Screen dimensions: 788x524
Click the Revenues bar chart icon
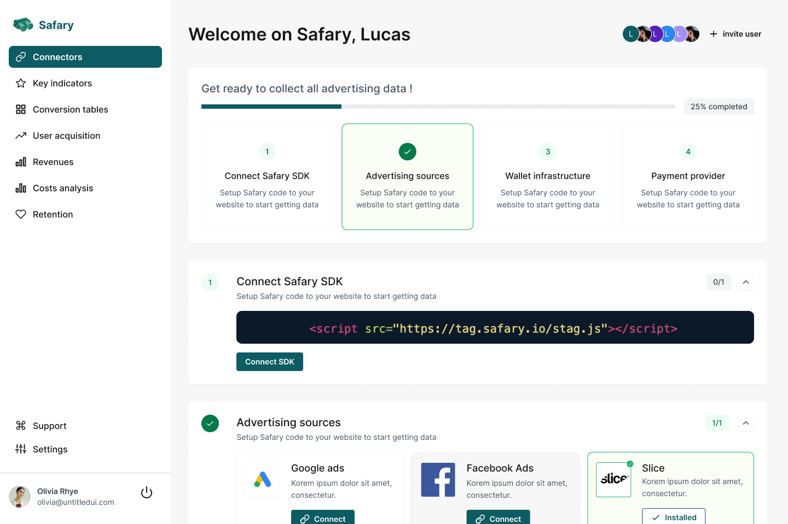click(x=21, y=162)
